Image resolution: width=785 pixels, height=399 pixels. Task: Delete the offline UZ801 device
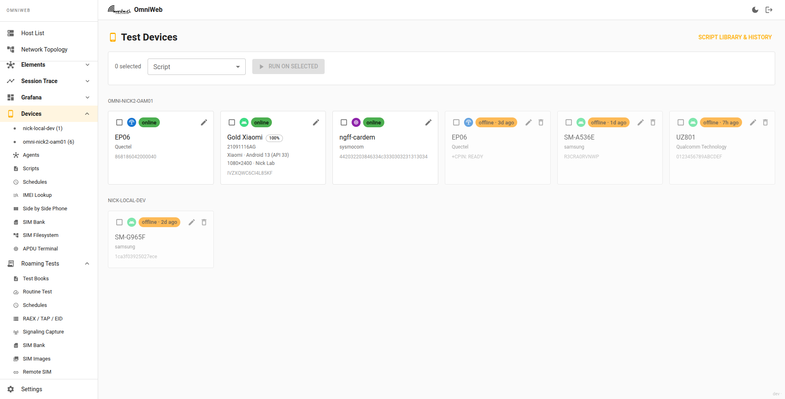[765, 122]
